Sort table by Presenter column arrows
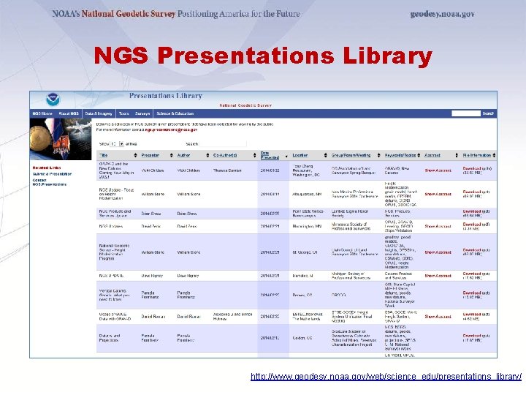The width and height of the screenshot is (526, 395). pos(172,155)
